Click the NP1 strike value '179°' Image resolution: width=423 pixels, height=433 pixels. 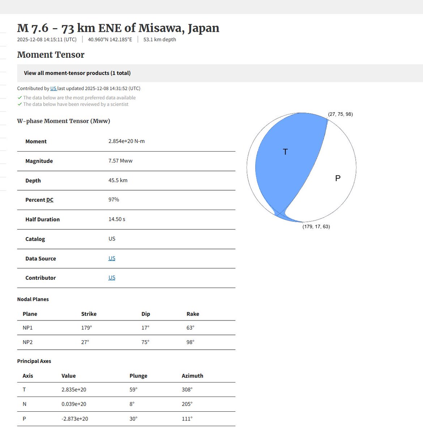click(x=86, y=328)
